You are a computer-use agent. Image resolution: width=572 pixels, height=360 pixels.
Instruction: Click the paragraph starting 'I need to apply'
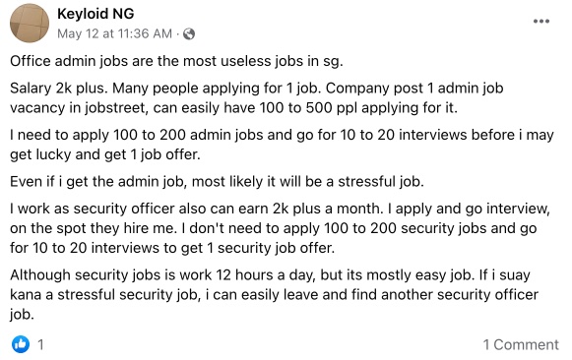(282, 145)
